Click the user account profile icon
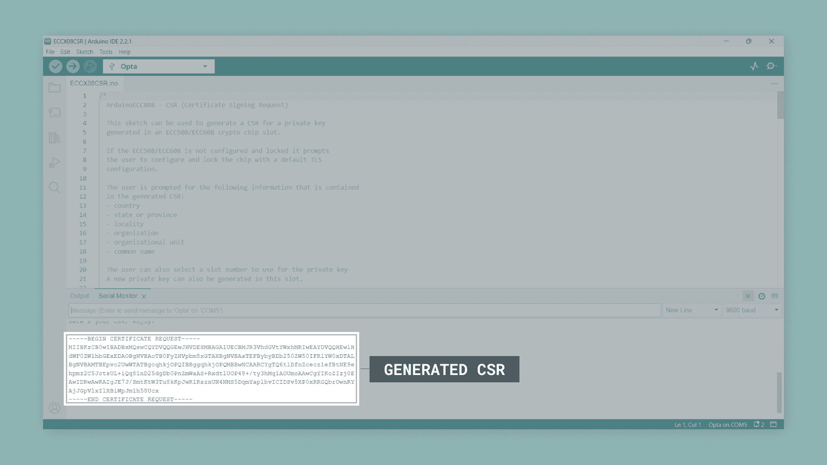This screenshot has width=827, height=465. click(x=55, y=408)
